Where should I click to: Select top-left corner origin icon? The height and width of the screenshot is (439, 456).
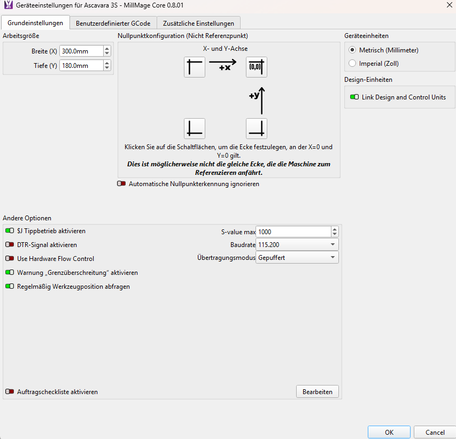click(194, 67)
